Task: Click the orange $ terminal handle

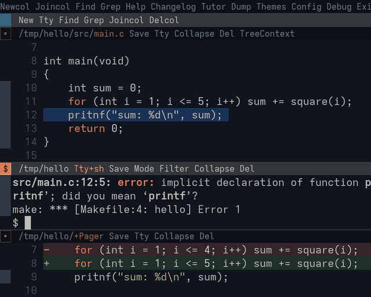Action: [x=5, y=168]
